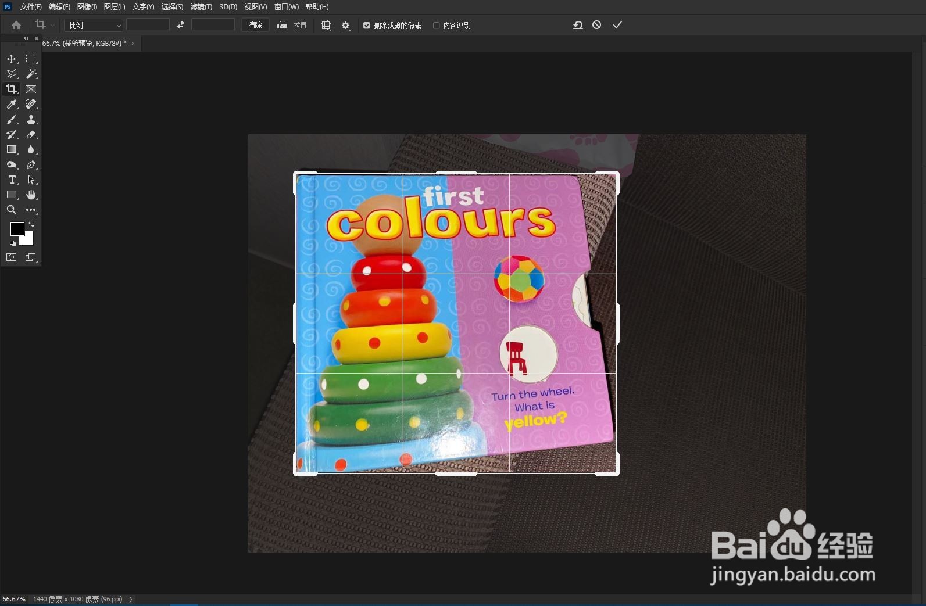Swap foreground and background colors
Viewport: 926px width, 606px height.
coord(31,224)
